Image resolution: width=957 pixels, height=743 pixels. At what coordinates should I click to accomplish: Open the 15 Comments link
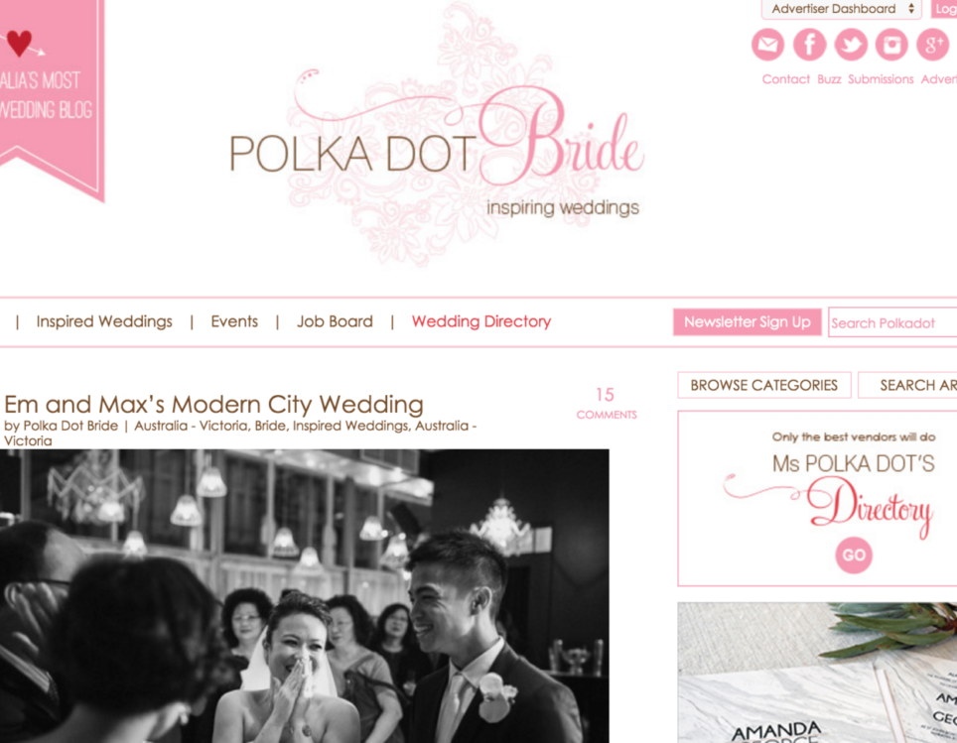pyautogui.click(x=606, y=403)
